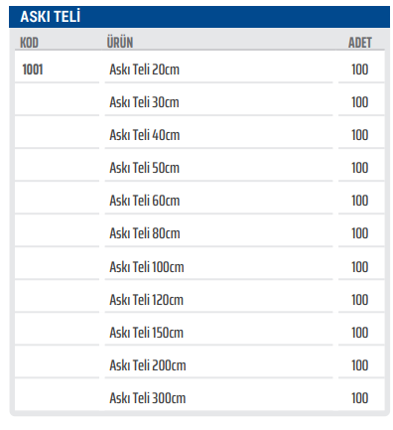Click the quantity 100 for Askı Teli 300cm
The image size is (393, 430).
(360, 398)
